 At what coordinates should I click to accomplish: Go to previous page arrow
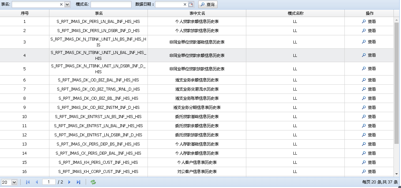37,182
